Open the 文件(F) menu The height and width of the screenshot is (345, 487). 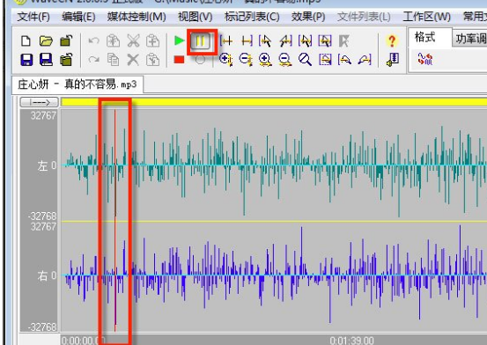pyautogui.click(x=33, y=17)
